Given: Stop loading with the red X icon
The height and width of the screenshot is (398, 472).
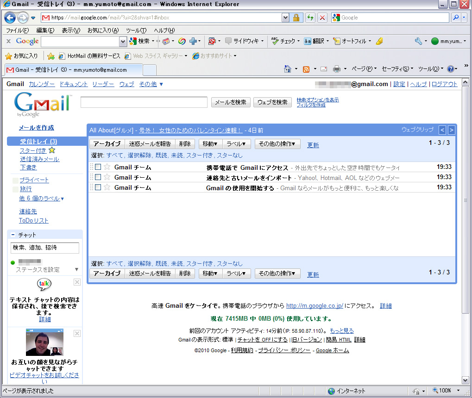Looking at the screenshot, I should coord(322,18).
